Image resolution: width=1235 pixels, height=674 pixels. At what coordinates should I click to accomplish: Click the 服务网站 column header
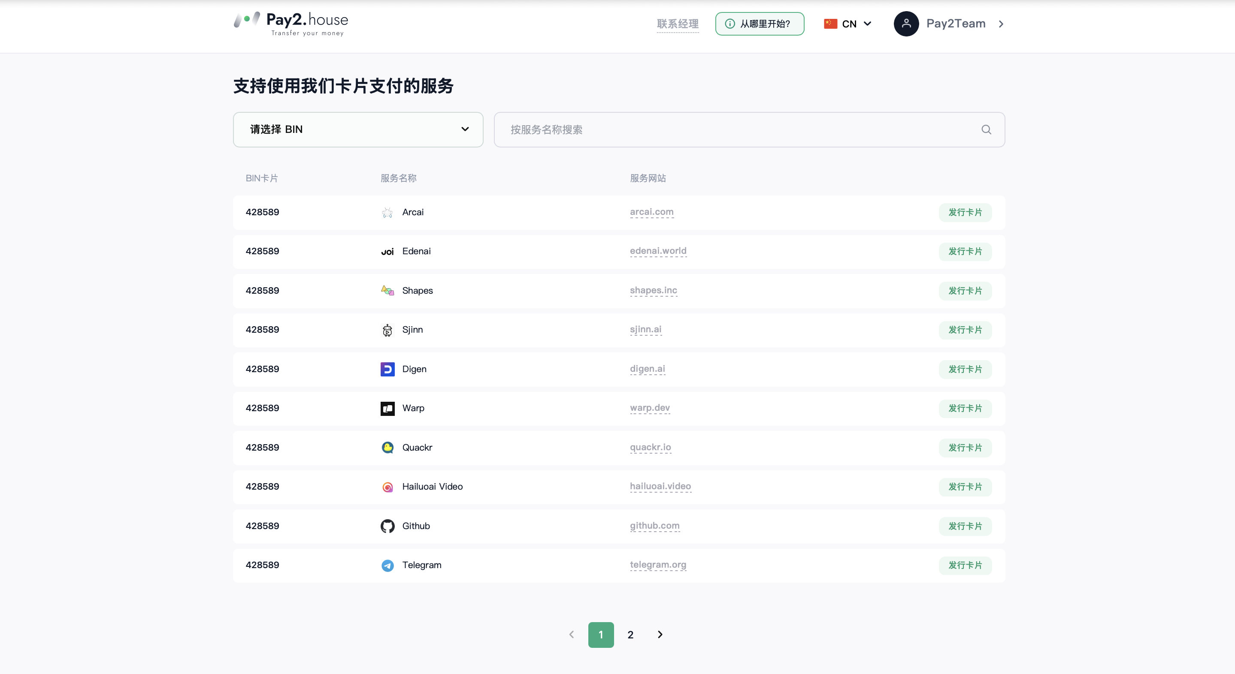(x=648, y=178)
